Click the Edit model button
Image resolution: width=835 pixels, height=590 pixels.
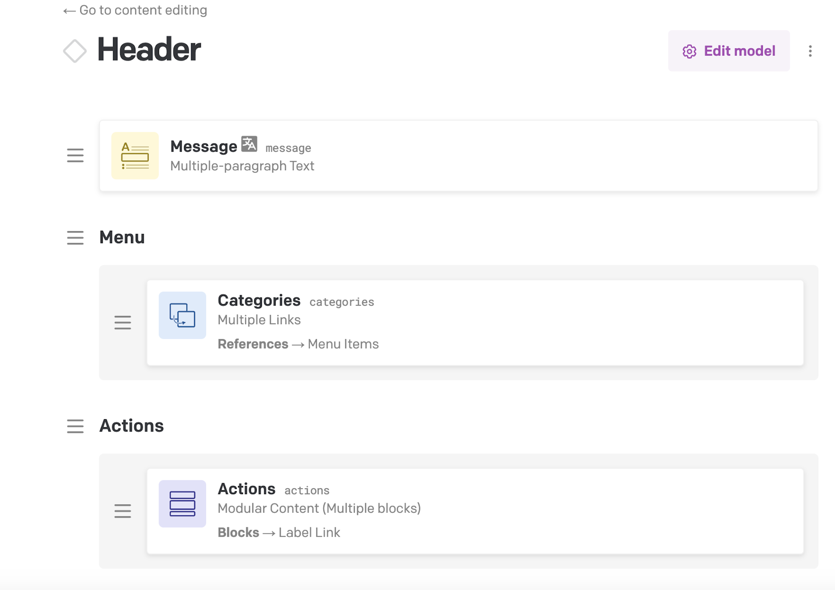tap(729, 51)
